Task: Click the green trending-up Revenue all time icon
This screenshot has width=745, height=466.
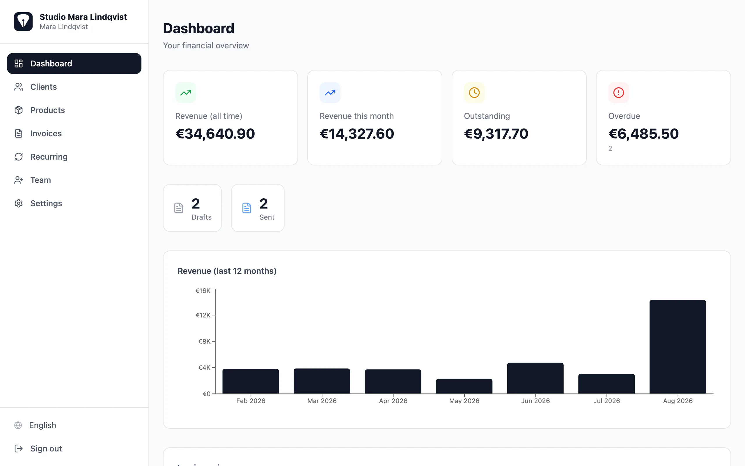Action: [186, 92]
